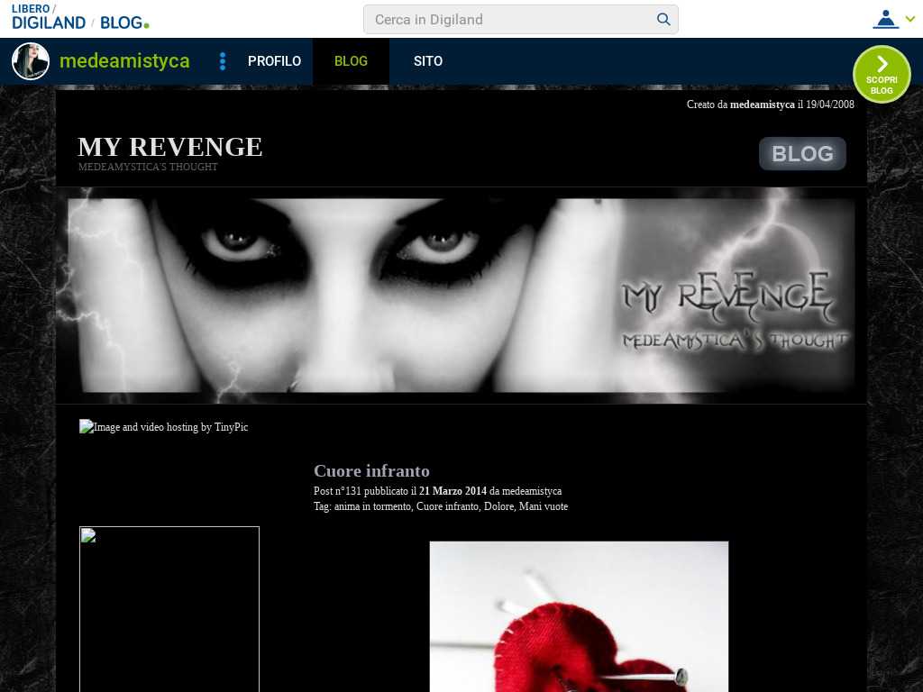923x692 pixels.
Task: Type in the Cerca in Digiland field
Action: (509, 20)
